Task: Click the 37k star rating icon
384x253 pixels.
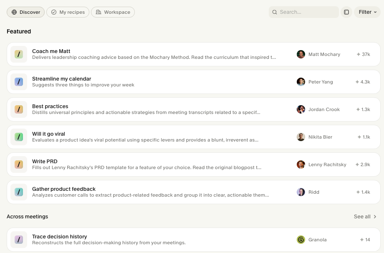Action: (x=359, y=54)
